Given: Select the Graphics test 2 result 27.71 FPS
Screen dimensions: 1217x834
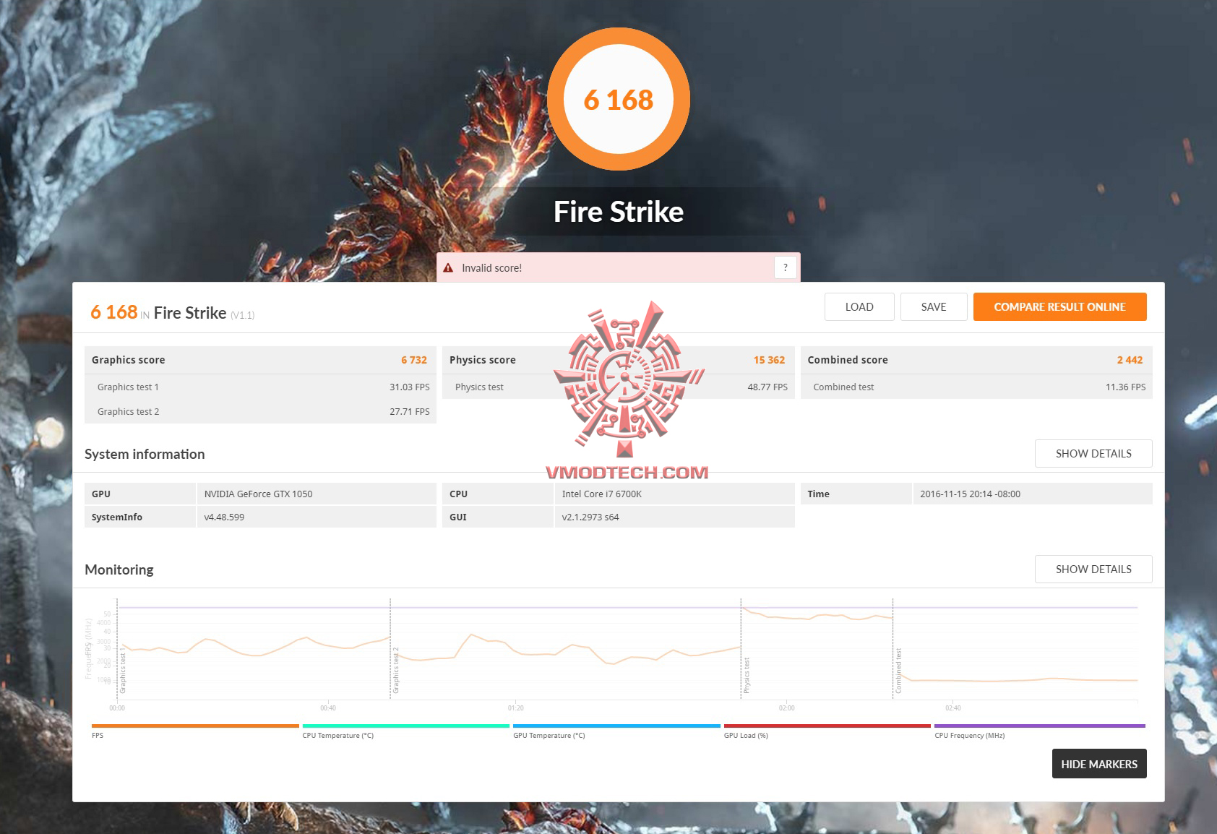Looking at the screenshot, I should point(410,412).
